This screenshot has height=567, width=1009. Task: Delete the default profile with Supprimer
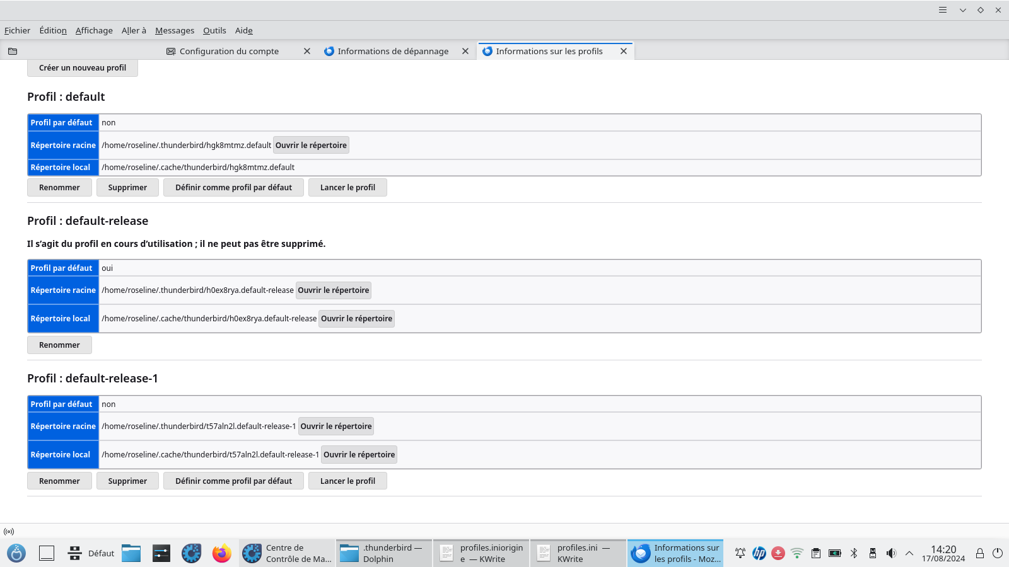coord(127,188)
